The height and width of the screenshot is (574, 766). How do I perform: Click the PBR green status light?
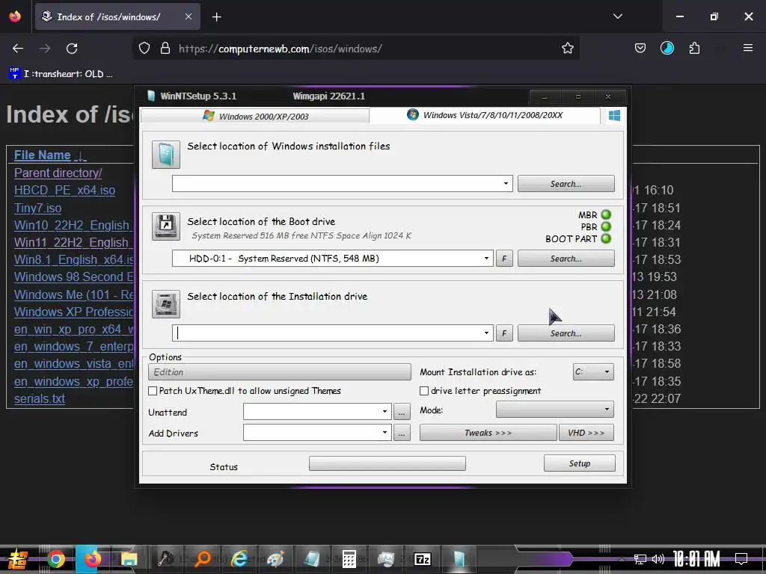click(x=606, y=226)
